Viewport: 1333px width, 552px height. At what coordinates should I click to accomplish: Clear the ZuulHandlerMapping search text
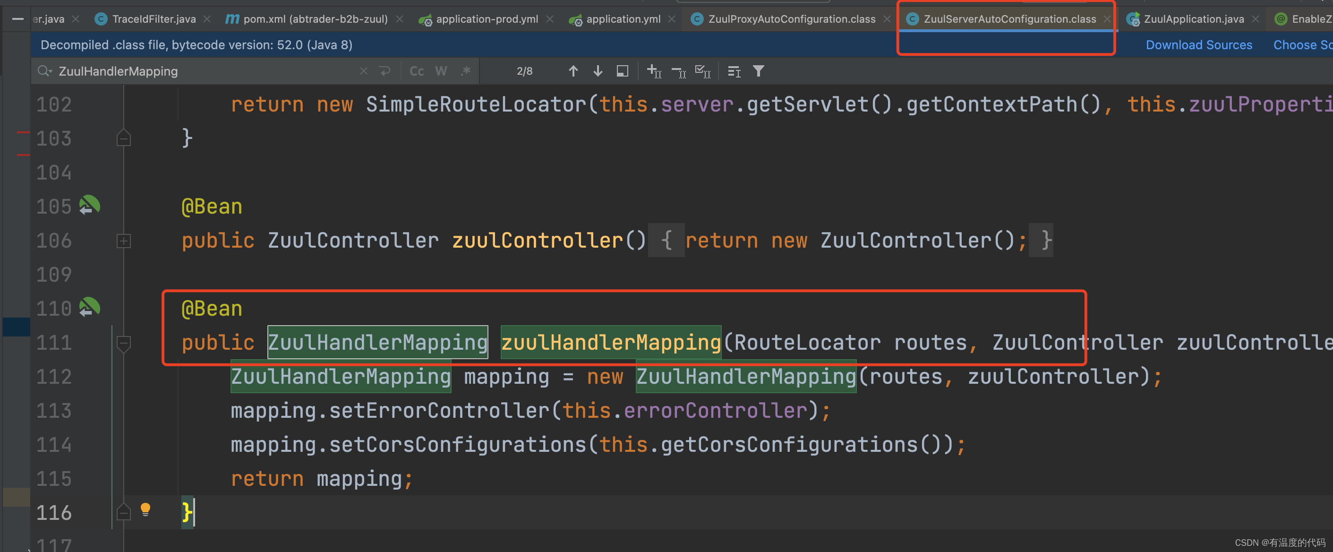(364, 71)
